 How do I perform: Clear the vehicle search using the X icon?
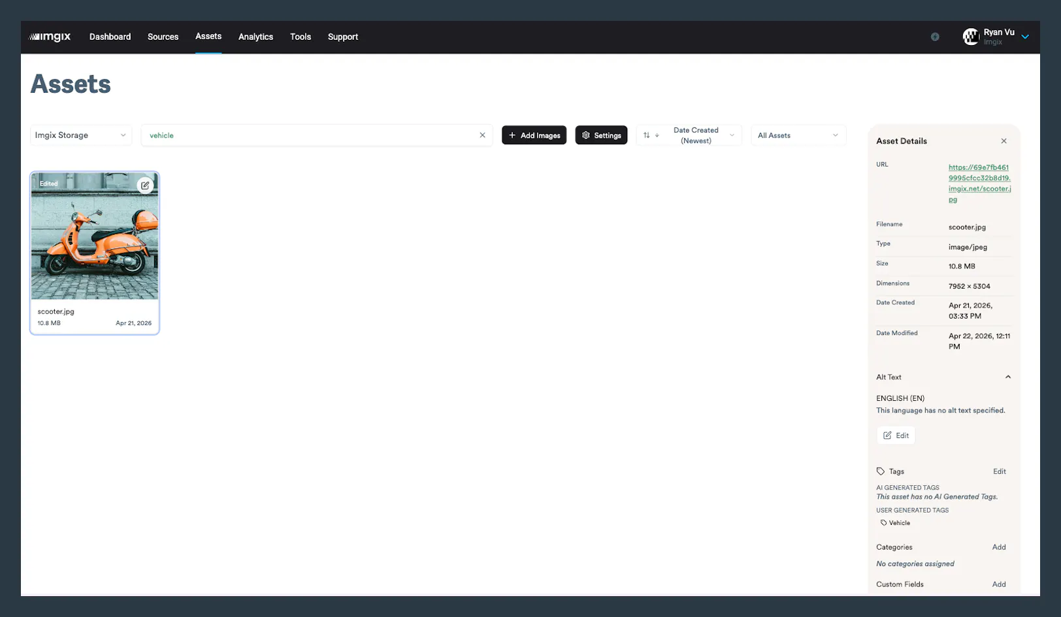point(482,135)
